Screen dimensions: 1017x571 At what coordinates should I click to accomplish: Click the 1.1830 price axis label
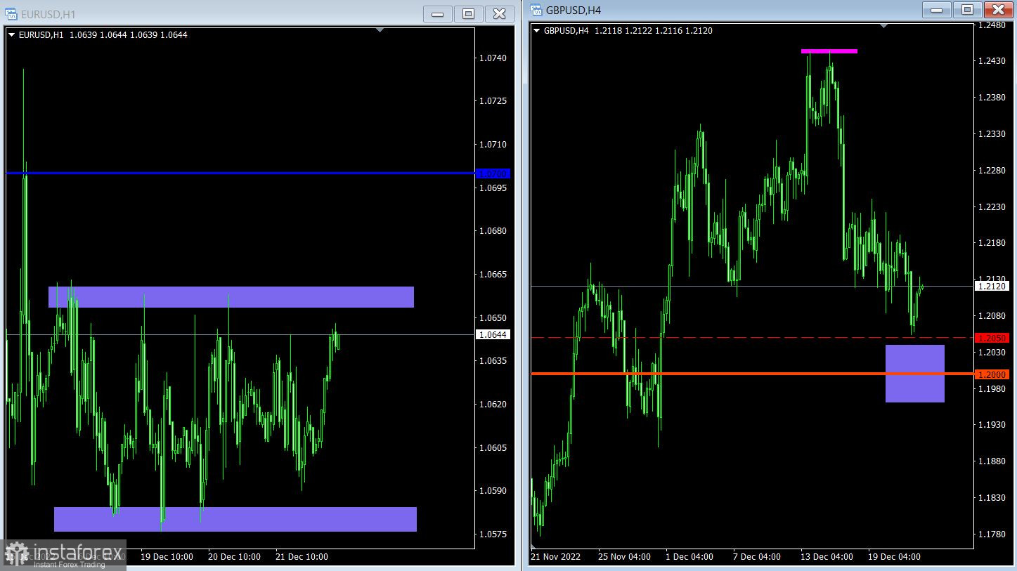(992, 498)
